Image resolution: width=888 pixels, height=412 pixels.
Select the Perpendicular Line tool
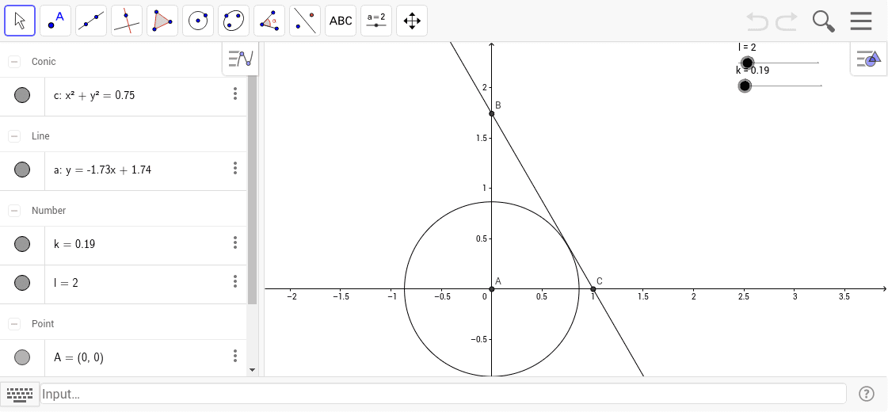(127, 21)
